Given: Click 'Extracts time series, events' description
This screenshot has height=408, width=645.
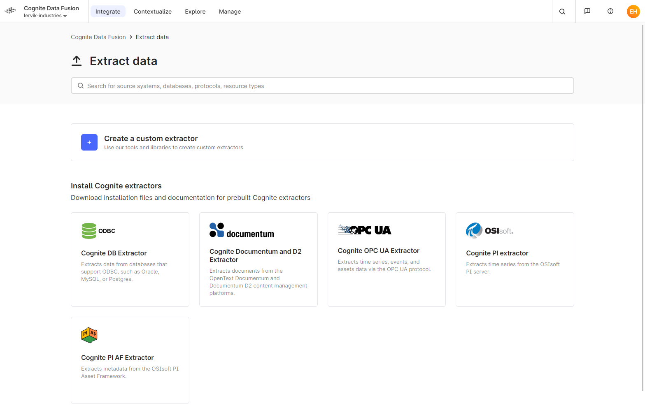Looking at the screenshot, I should tap(384, 266).
